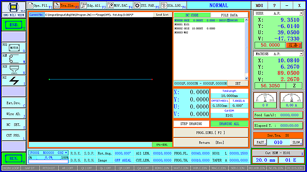Image resolution: width=307 pixels, height=172 pixels.
Task: Open the SYS.PAR. F5 tab
Action: [x=147, y=6]
